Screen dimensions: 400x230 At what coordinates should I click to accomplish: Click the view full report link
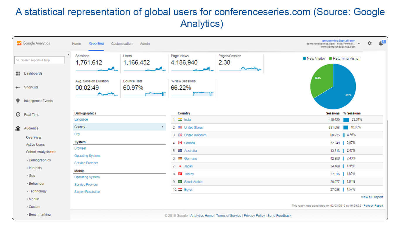(372, 197)
